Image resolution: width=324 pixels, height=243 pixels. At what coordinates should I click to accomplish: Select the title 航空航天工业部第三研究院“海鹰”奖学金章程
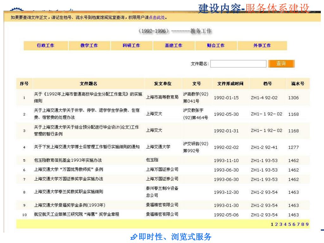[x=77, y=214]
